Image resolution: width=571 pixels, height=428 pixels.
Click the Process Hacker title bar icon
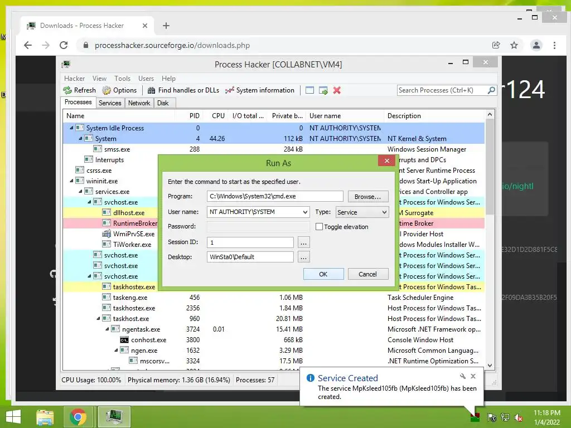coord(66,65)
